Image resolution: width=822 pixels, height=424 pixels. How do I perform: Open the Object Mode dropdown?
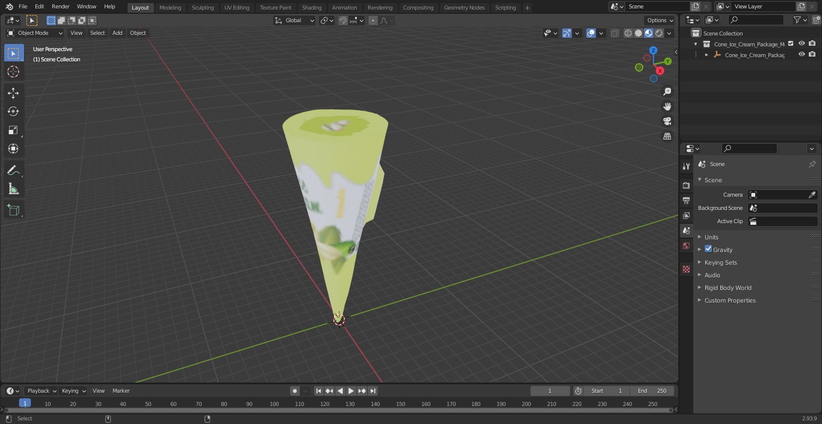tap(35, 33)
